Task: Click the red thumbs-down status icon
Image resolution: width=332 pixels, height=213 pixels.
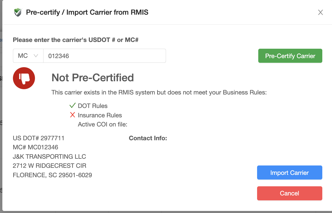Action: pos(24,78)
